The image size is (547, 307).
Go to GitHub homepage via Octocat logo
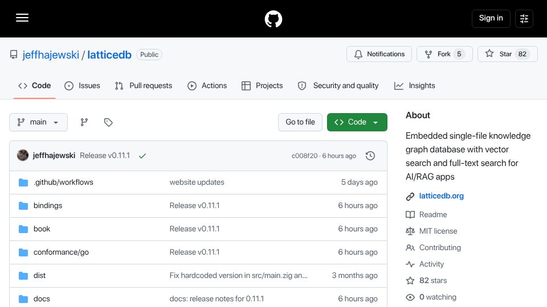(x=273, y=19)
